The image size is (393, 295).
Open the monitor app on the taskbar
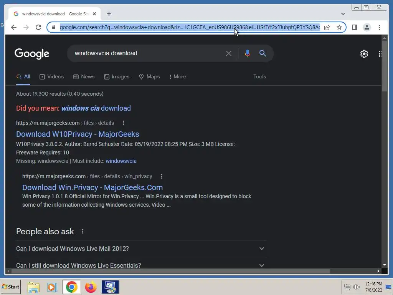pyautogui.click(x=110, y=287)
